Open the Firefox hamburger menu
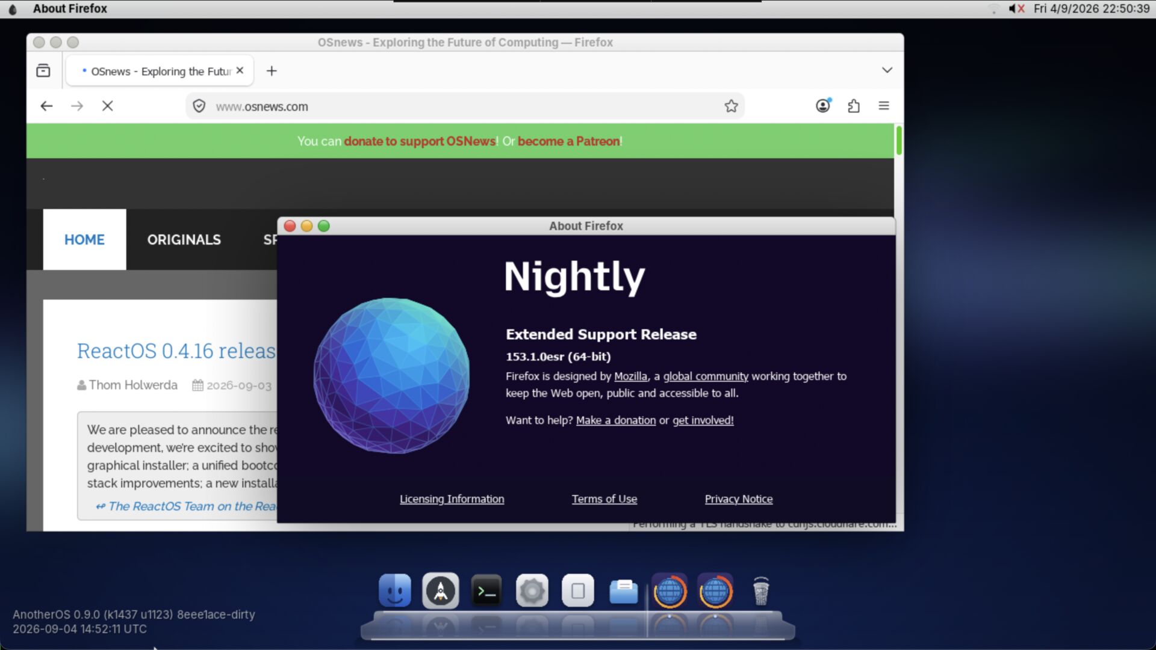 (x=884, y=106)
